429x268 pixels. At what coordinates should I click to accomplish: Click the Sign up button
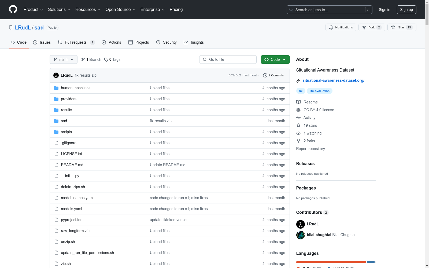point(406,10)
